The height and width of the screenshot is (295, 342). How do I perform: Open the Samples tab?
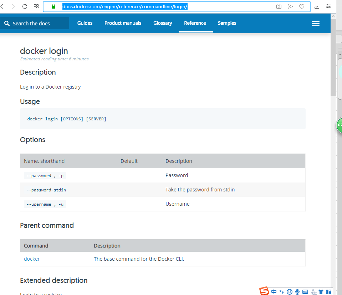click(x=227, y=23)
